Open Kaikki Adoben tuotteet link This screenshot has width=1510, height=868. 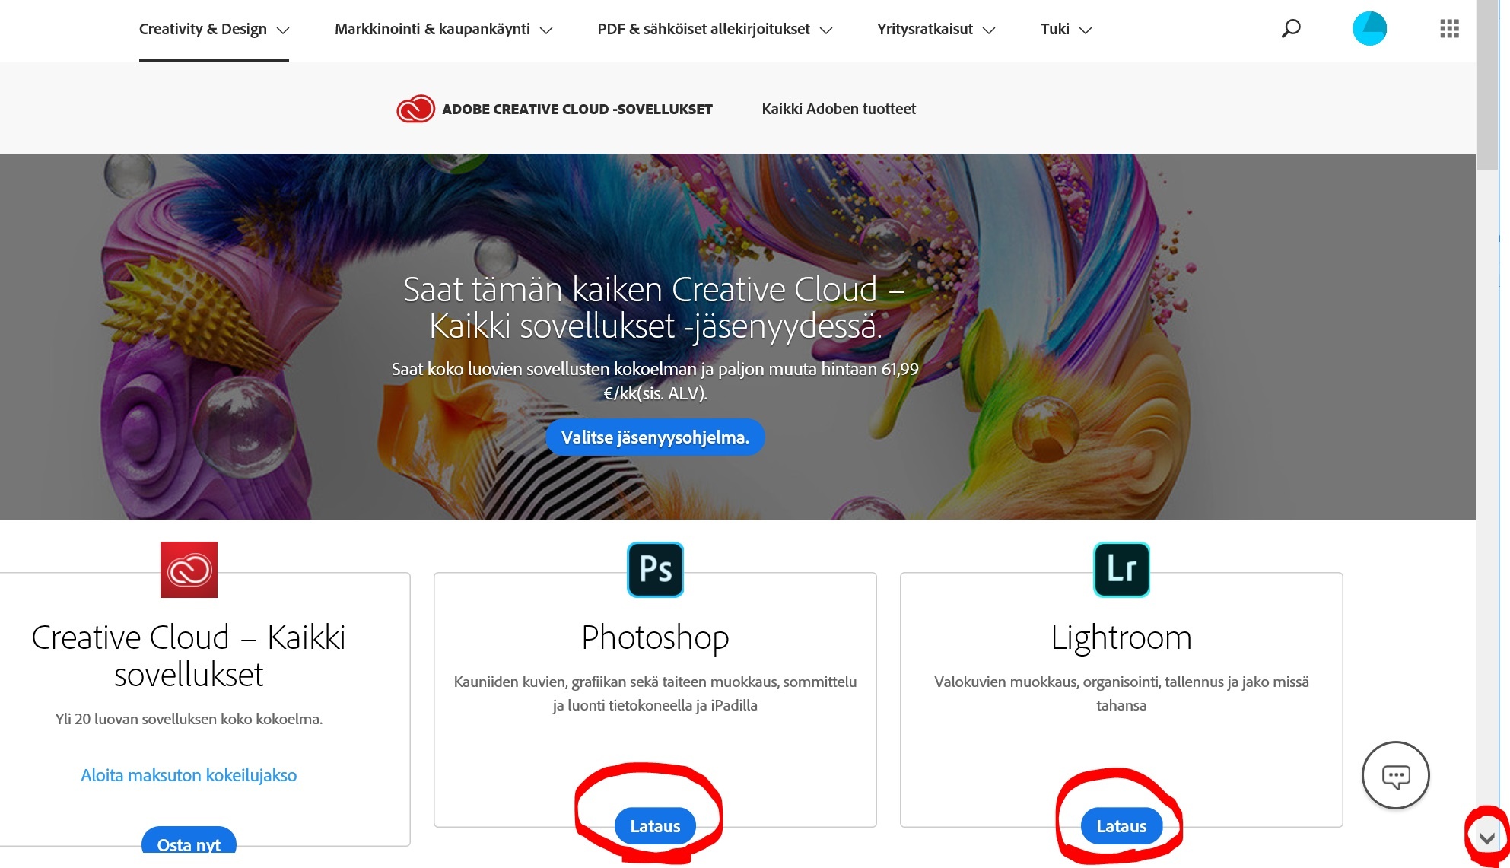click(x=838, y=109)
